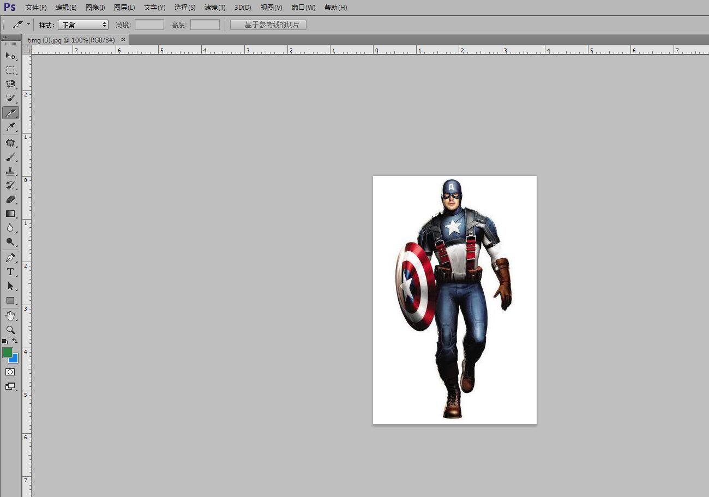This screenshot has width=709, height=497.
Task: Open the 样式 style dropdown
Action: [x=83, y=25]
